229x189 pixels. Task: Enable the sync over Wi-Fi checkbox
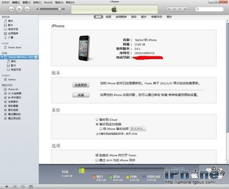coord(97,160)
